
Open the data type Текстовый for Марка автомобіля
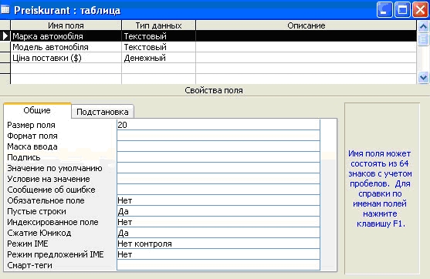click(158, 36)
